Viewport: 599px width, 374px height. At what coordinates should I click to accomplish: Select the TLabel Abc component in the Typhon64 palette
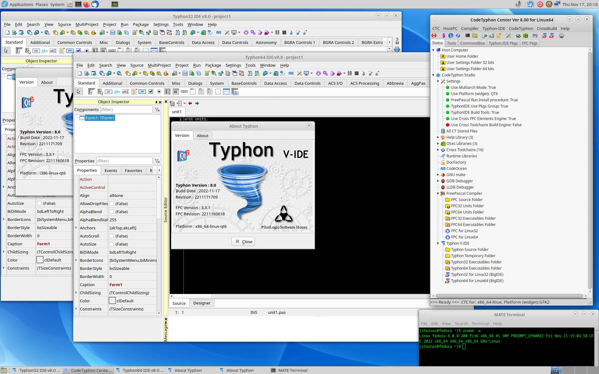click(x=117, y=92)
